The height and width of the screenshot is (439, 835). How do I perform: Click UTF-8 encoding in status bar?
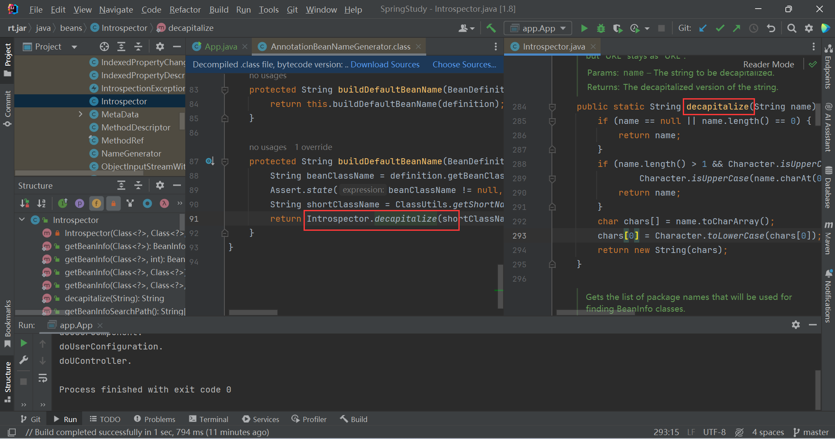714,432
